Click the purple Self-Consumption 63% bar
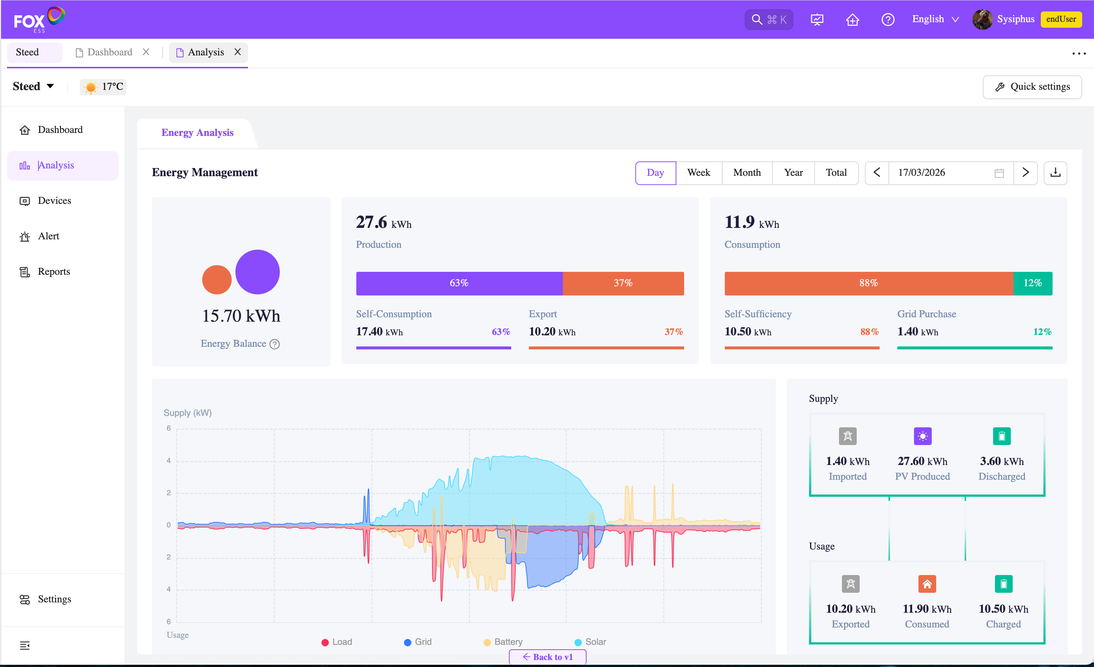This screenshot has height=667, width=1094. coord(459,283)
